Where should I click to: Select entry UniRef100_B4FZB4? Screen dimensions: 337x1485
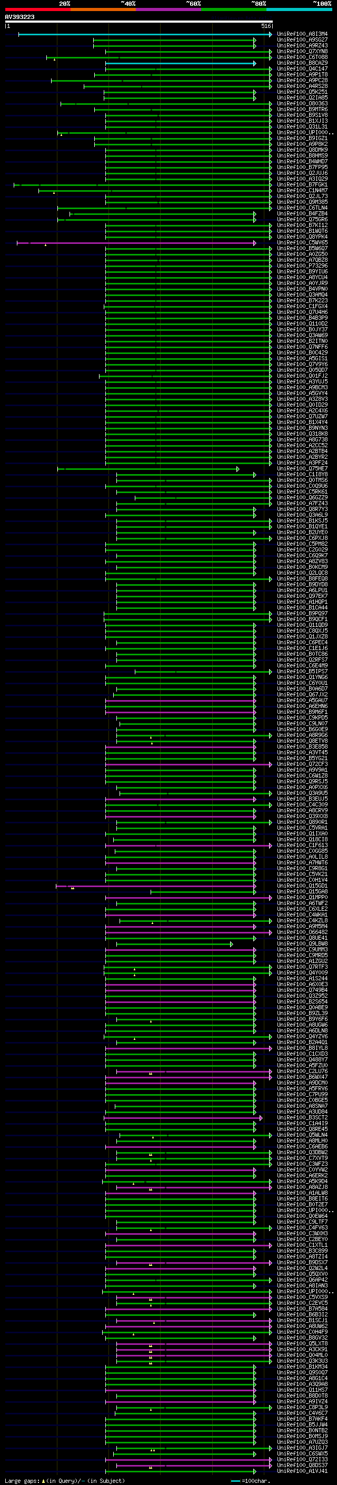pyautogui.click(x=302, y=213)
